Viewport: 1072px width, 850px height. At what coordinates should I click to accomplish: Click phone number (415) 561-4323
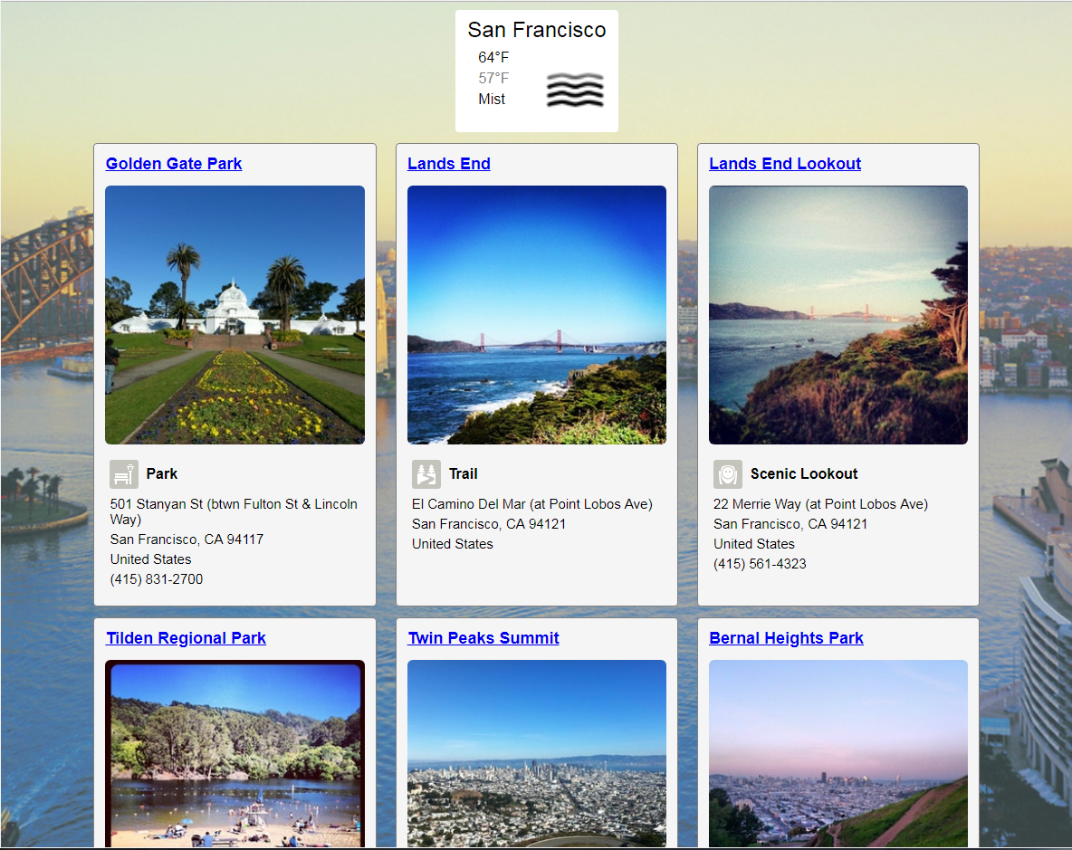point(760,564)
